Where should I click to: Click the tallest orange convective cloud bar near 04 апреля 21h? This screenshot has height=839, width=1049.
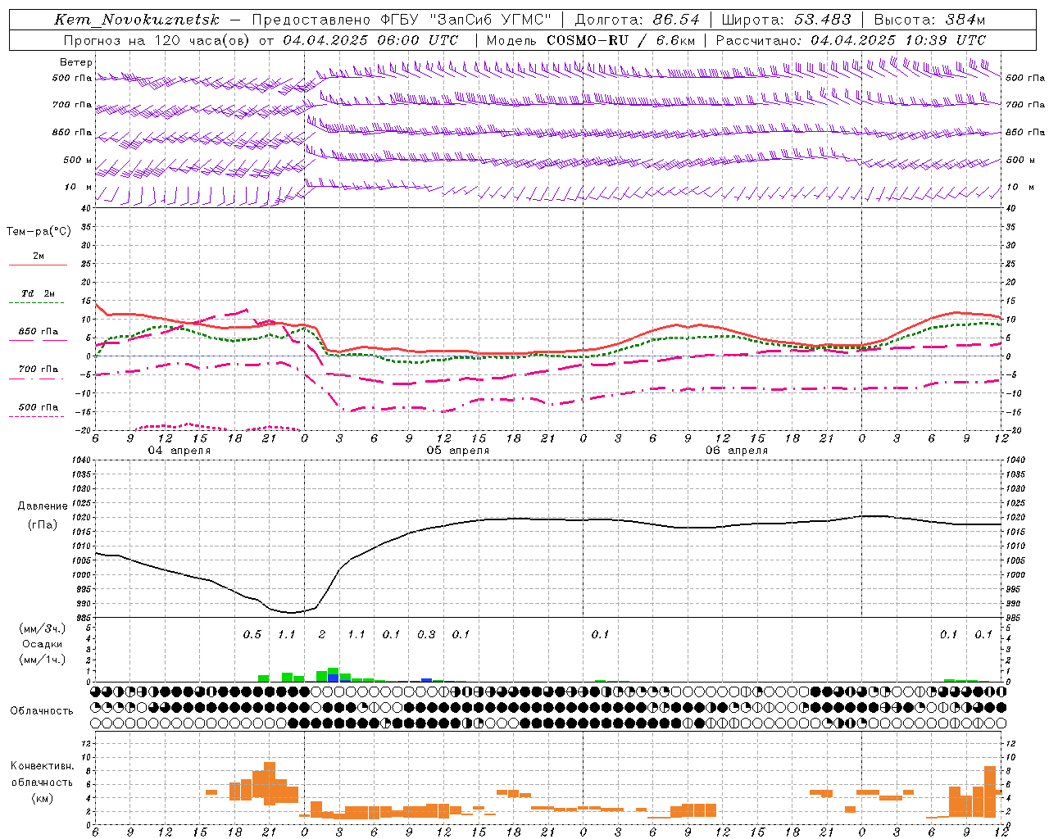click(x=270, y=782)
